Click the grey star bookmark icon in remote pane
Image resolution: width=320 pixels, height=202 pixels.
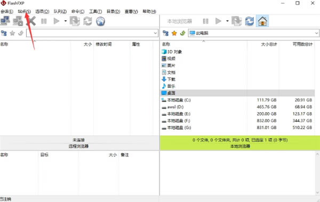click(x=12, y=33)
